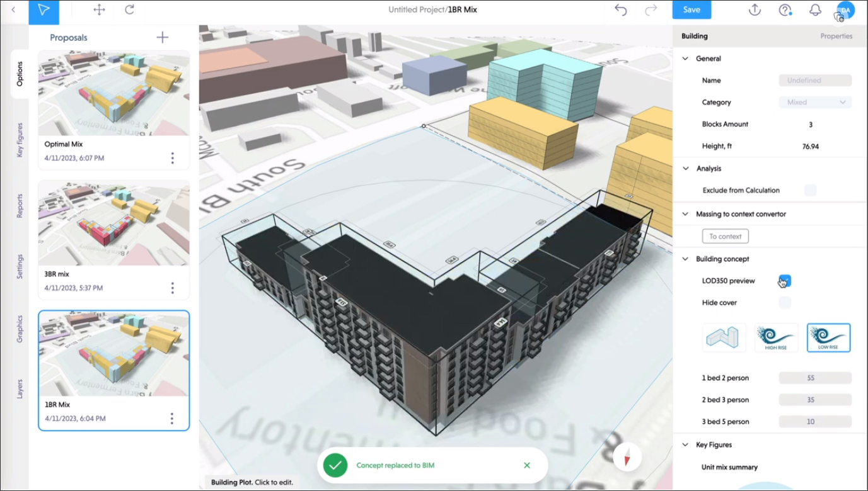Open the Graphics side tab
The height and width of the screenshot is (491, 868).
pos(20,329)
